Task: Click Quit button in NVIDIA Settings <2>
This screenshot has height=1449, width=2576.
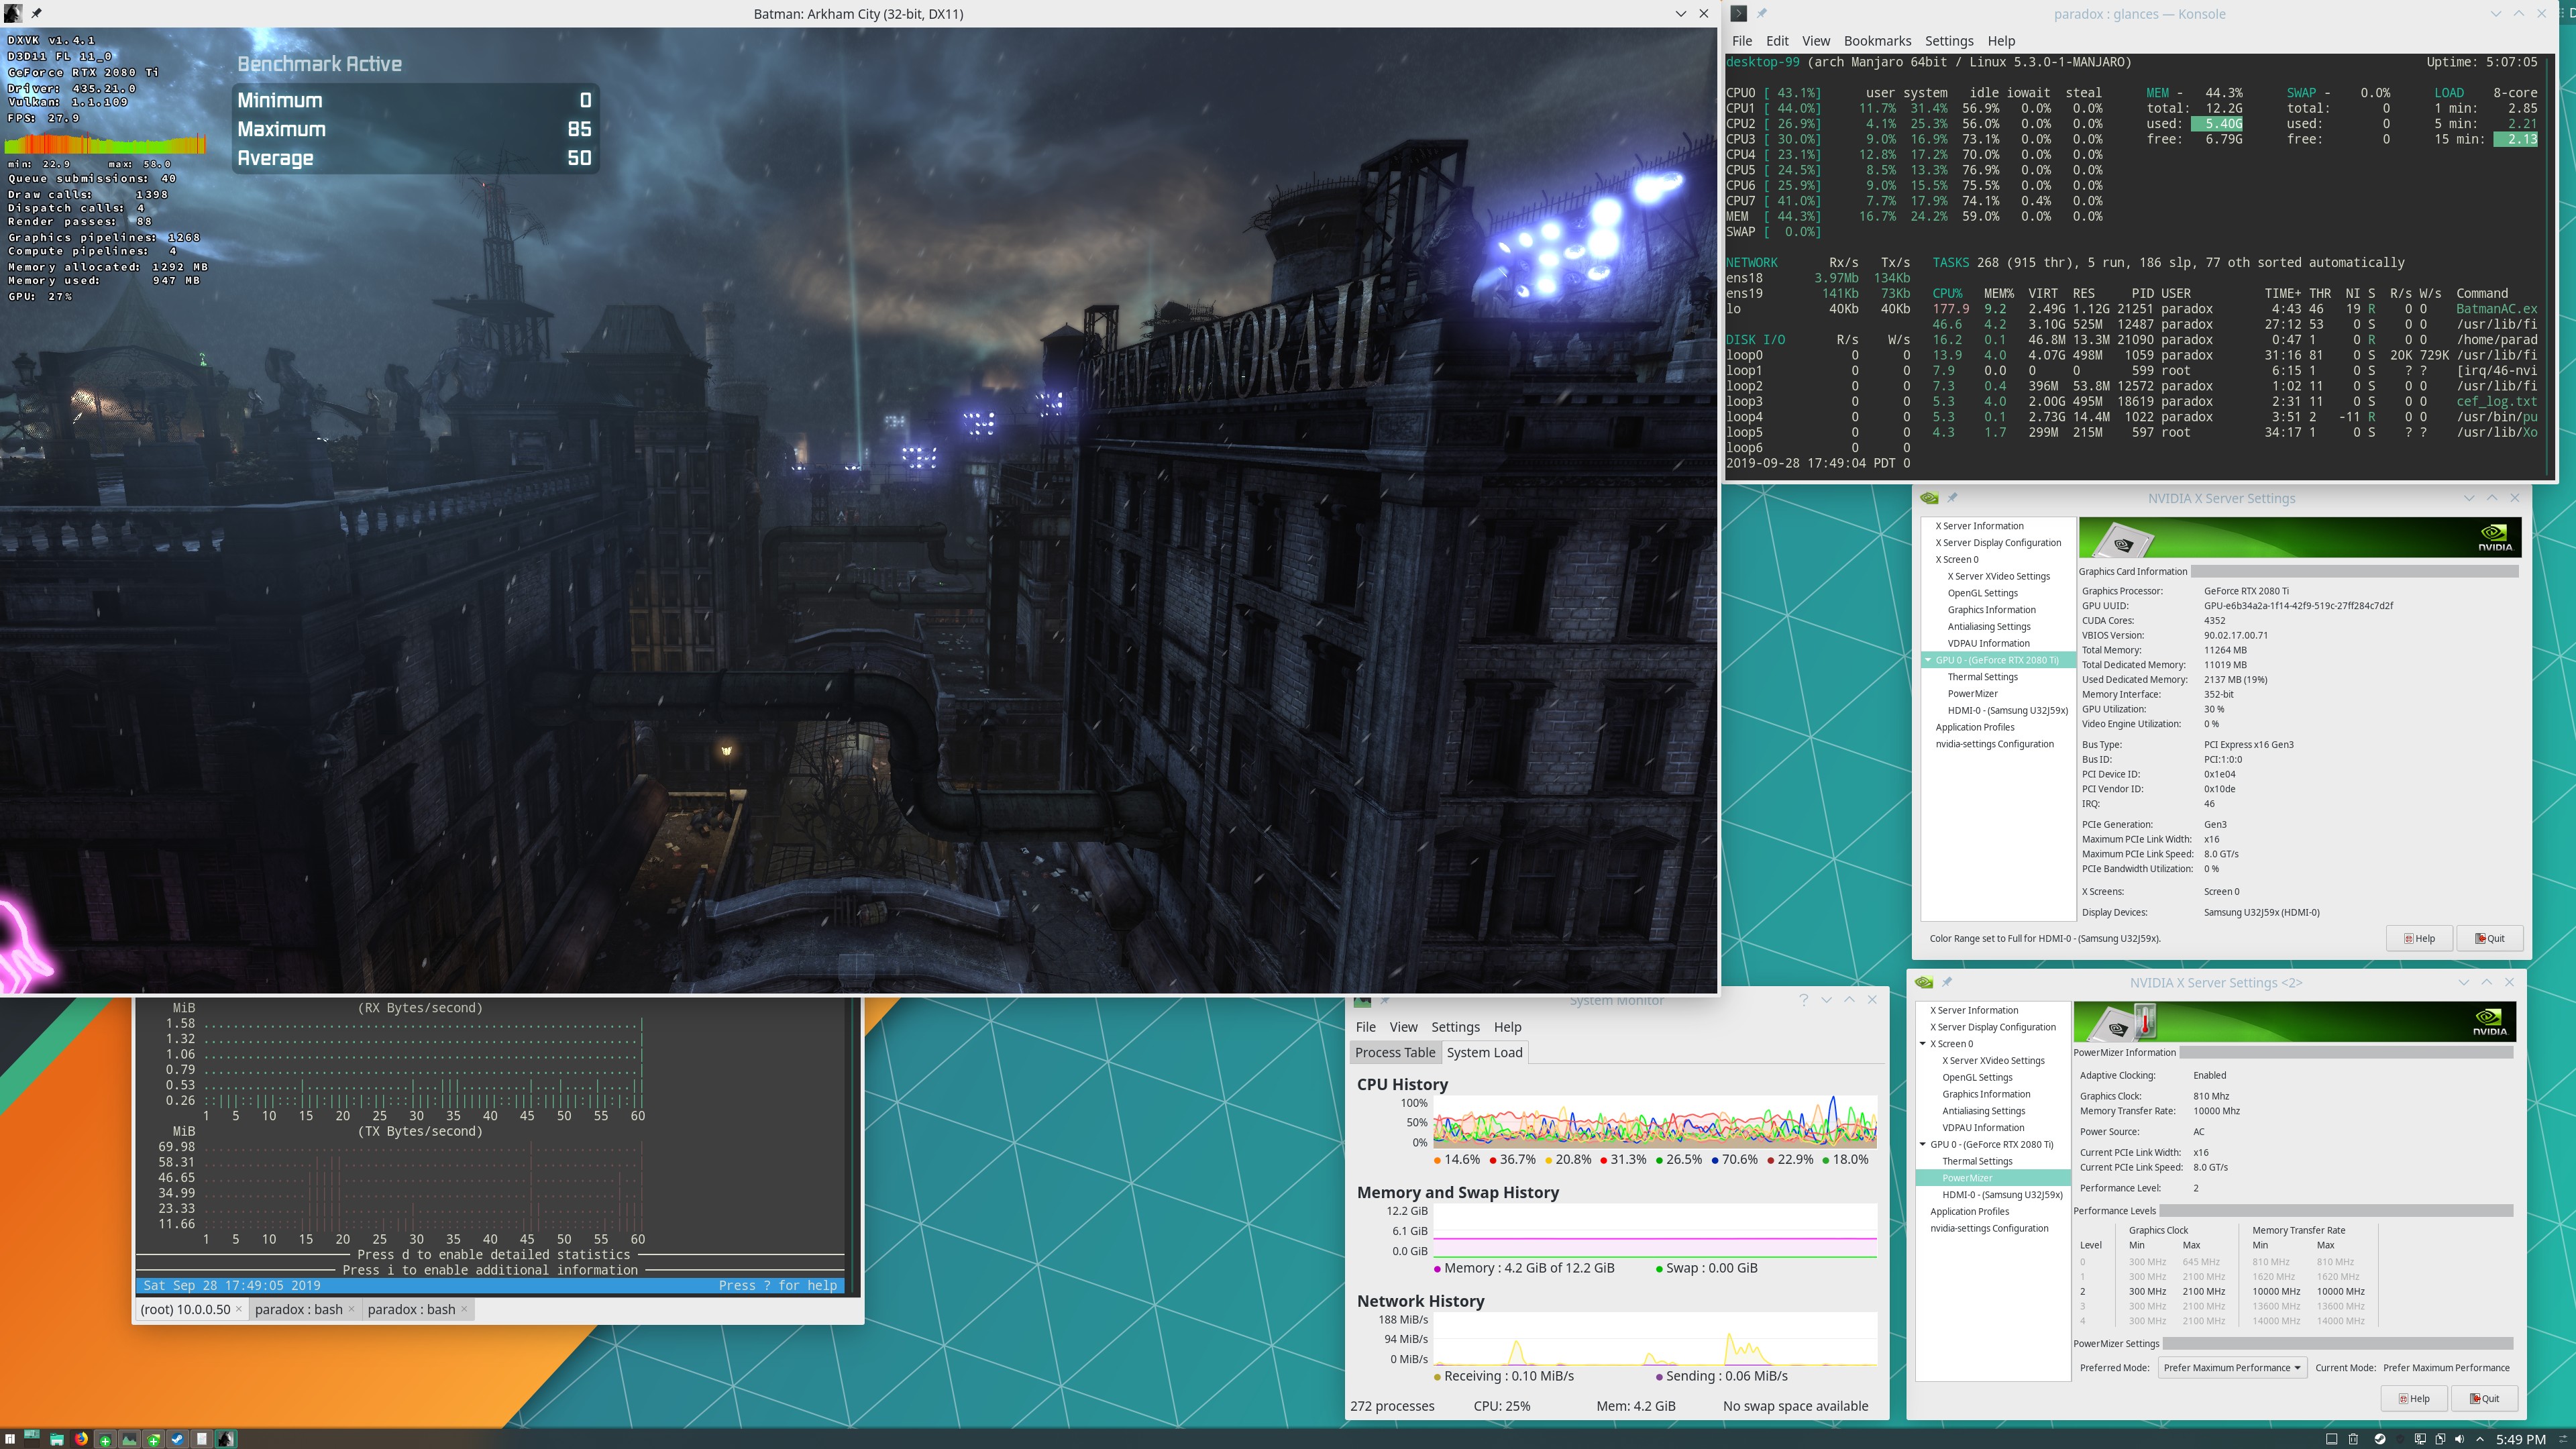Action: pyautogui.click(x=2484, y=1398)
